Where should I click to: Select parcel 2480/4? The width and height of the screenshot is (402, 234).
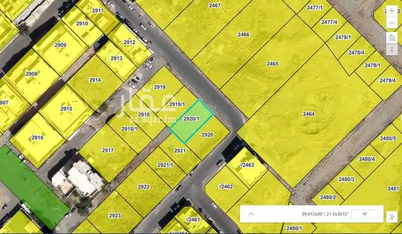(367, 160)
